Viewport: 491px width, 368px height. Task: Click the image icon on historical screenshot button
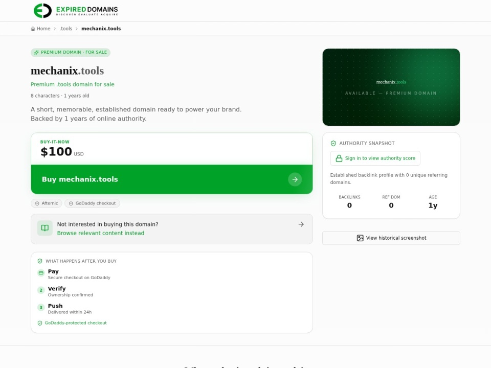pos(360,238)
